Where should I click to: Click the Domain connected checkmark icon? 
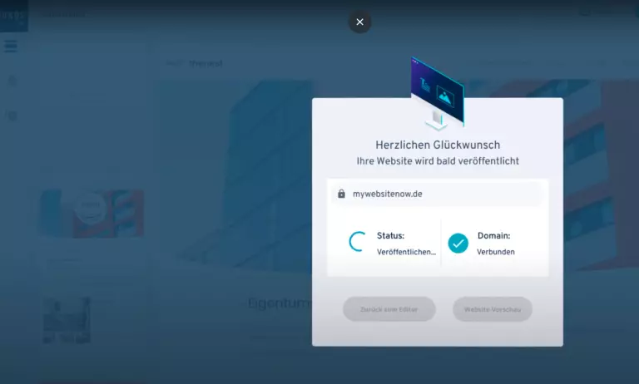(458, 243)
